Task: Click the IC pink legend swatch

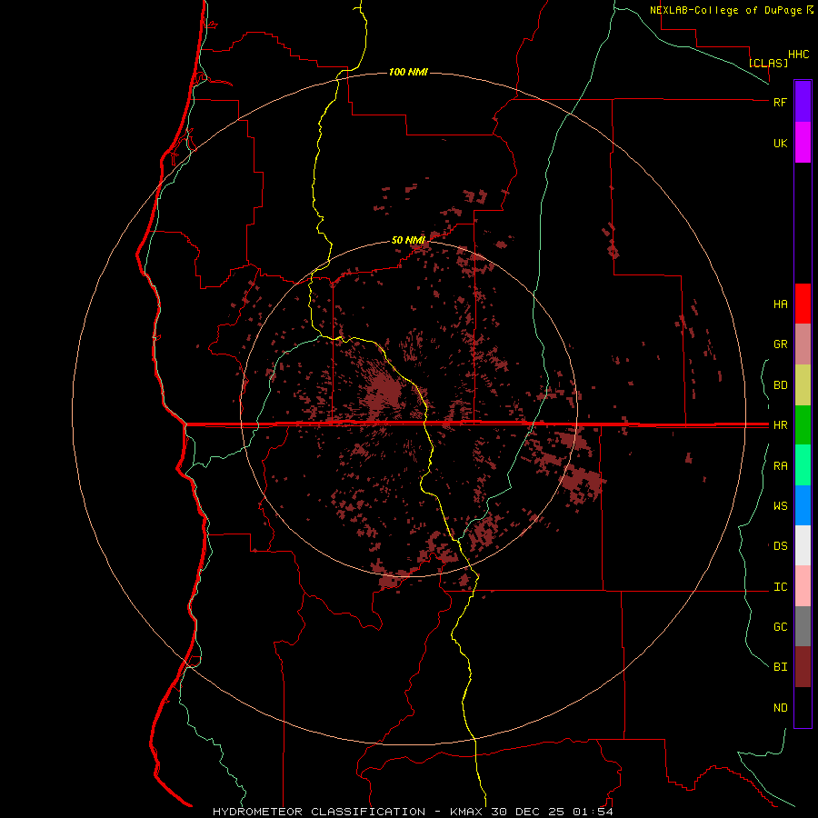Action: (x=803, y=586)
